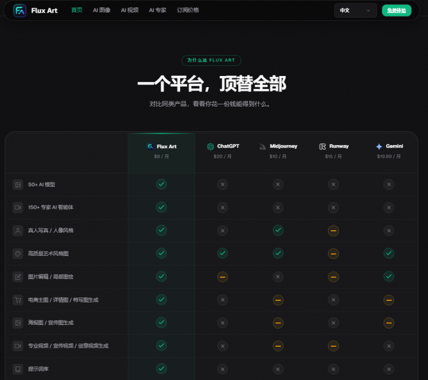This screenshot has height=380, width=428.
Task: Click the green 免费体验 button
Action: coord(396,10)
